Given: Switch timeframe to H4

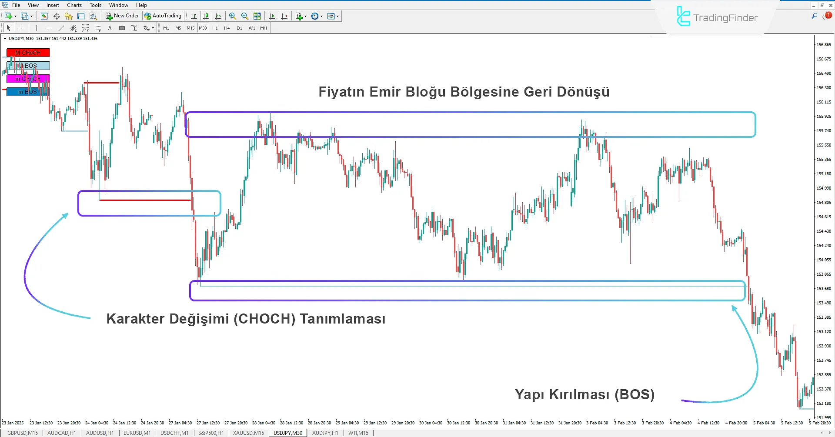Looking at the screenshot, I should pyautogui.click(x=227, y=28).
